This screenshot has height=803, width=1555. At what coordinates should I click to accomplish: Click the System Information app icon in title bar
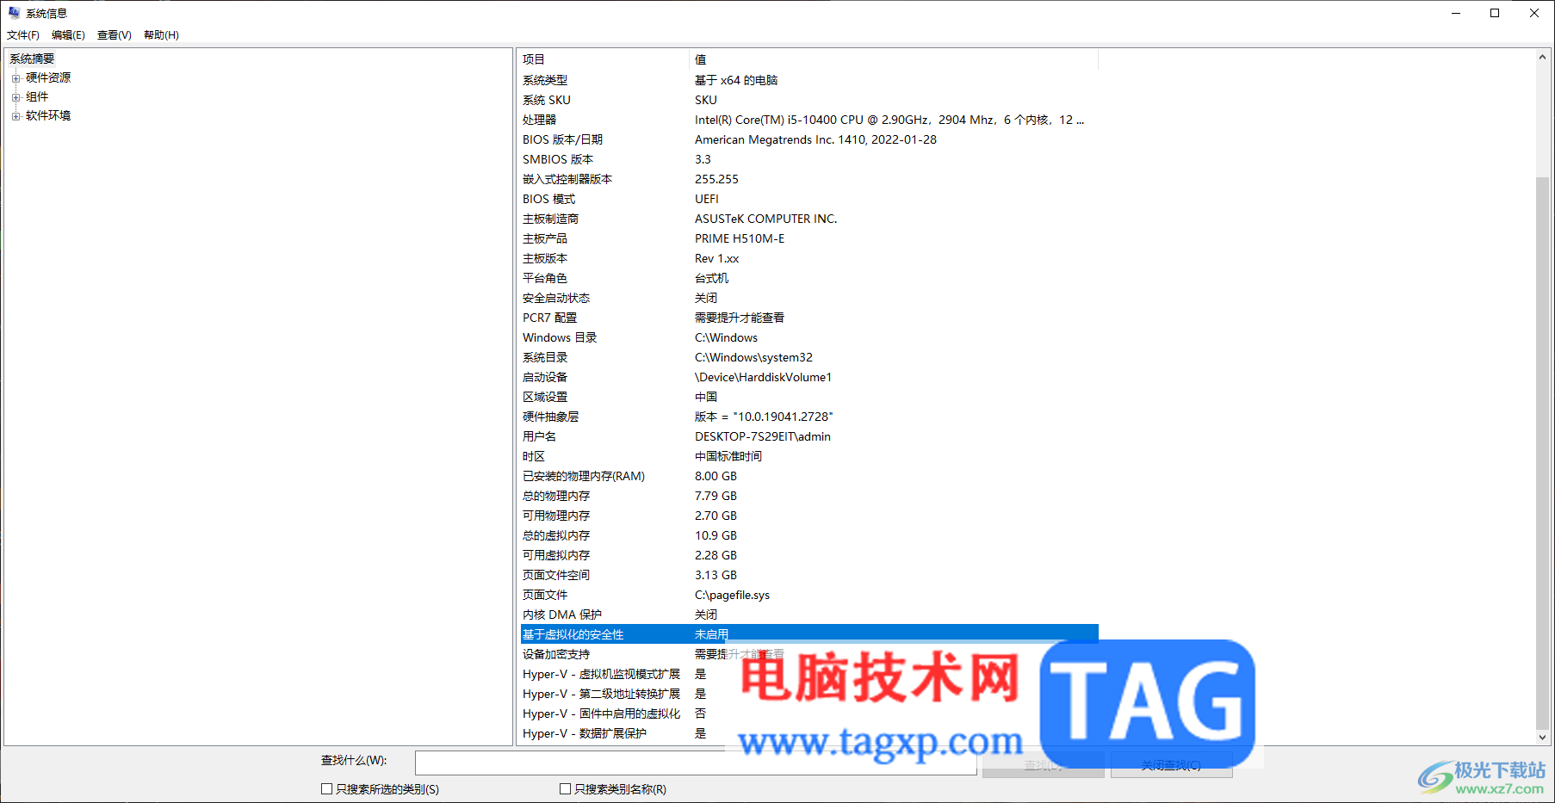pos(14,13)
